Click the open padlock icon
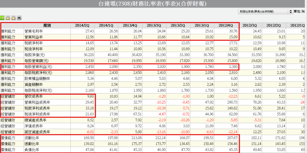 [x=13, y=18]
